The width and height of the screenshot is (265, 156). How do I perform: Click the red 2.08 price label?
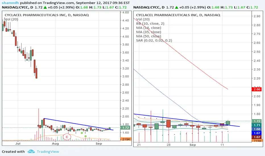point(256,89)
